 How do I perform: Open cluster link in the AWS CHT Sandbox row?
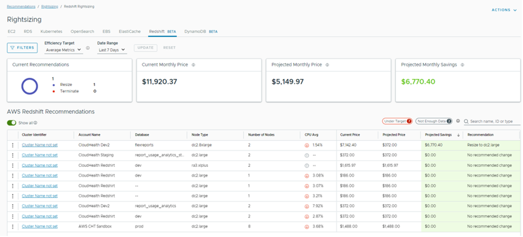pyautogui.click(x=40, y=227)
